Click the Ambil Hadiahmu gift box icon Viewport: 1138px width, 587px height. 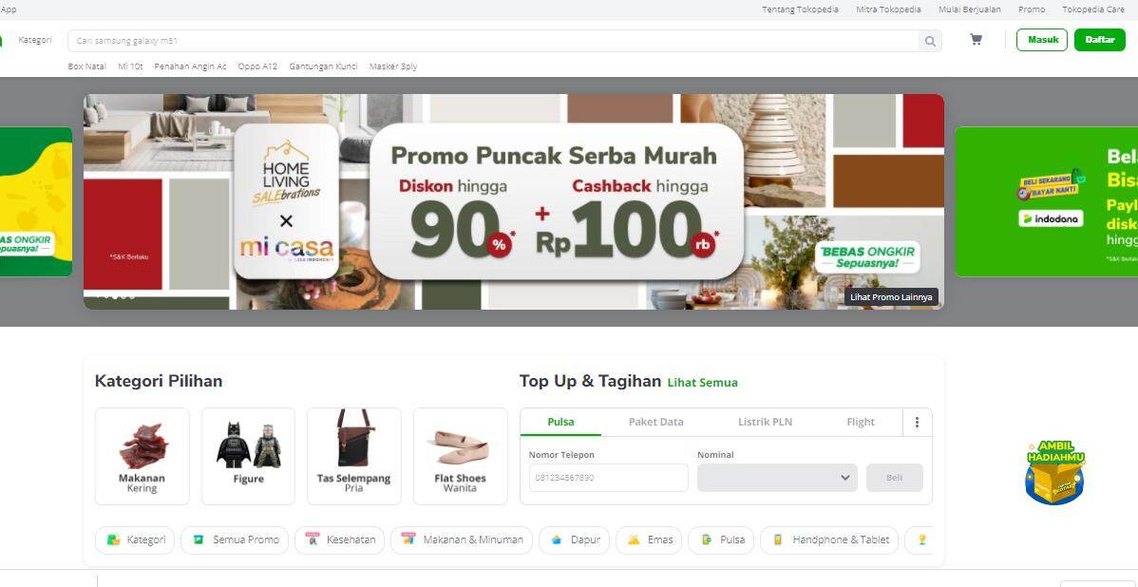pos(1055,472)
